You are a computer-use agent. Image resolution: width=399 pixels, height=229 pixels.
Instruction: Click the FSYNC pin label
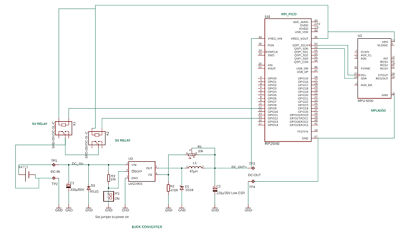pos(365,69)
